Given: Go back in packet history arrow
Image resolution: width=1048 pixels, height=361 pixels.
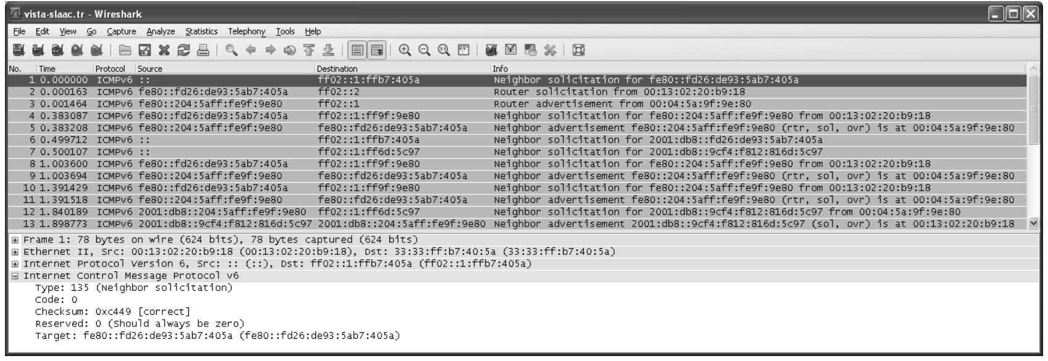Looking at the screenshot, I should (x=251, y=51).
